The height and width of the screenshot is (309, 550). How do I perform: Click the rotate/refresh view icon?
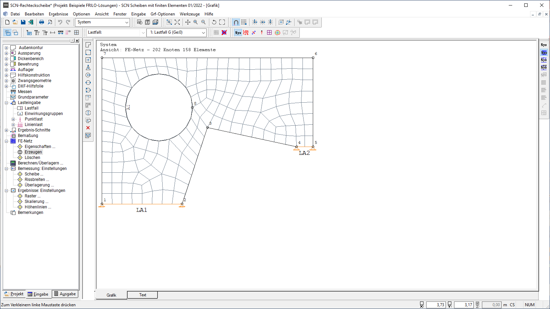pos(214,22)
